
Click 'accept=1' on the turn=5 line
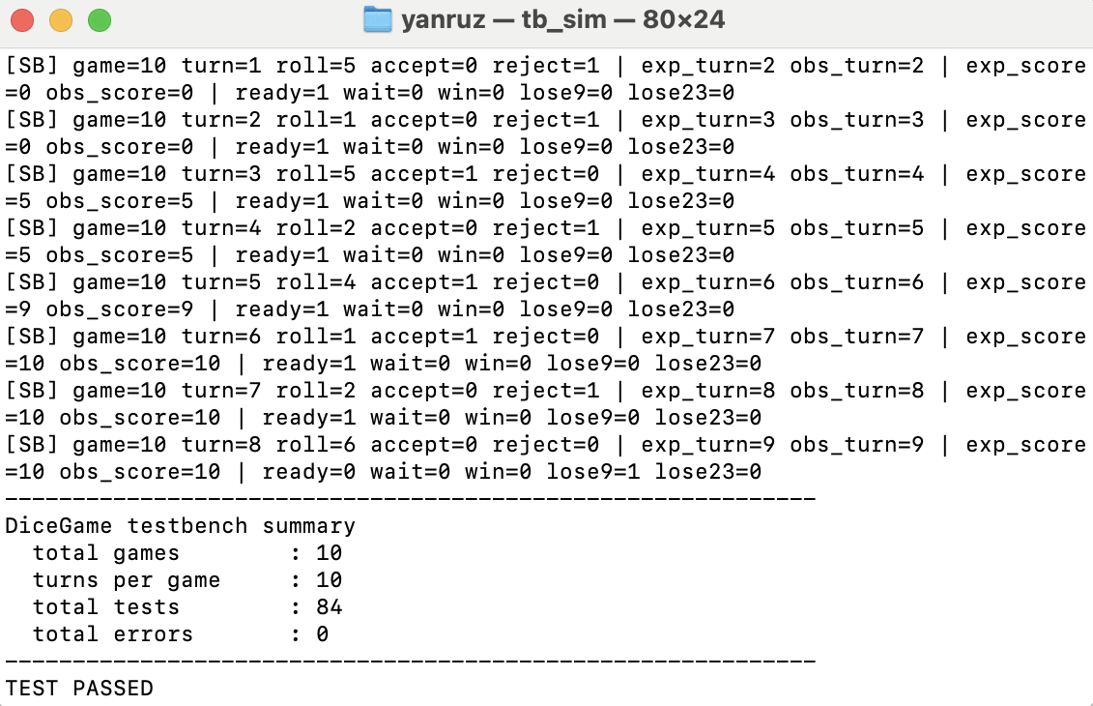pos(425,282)
